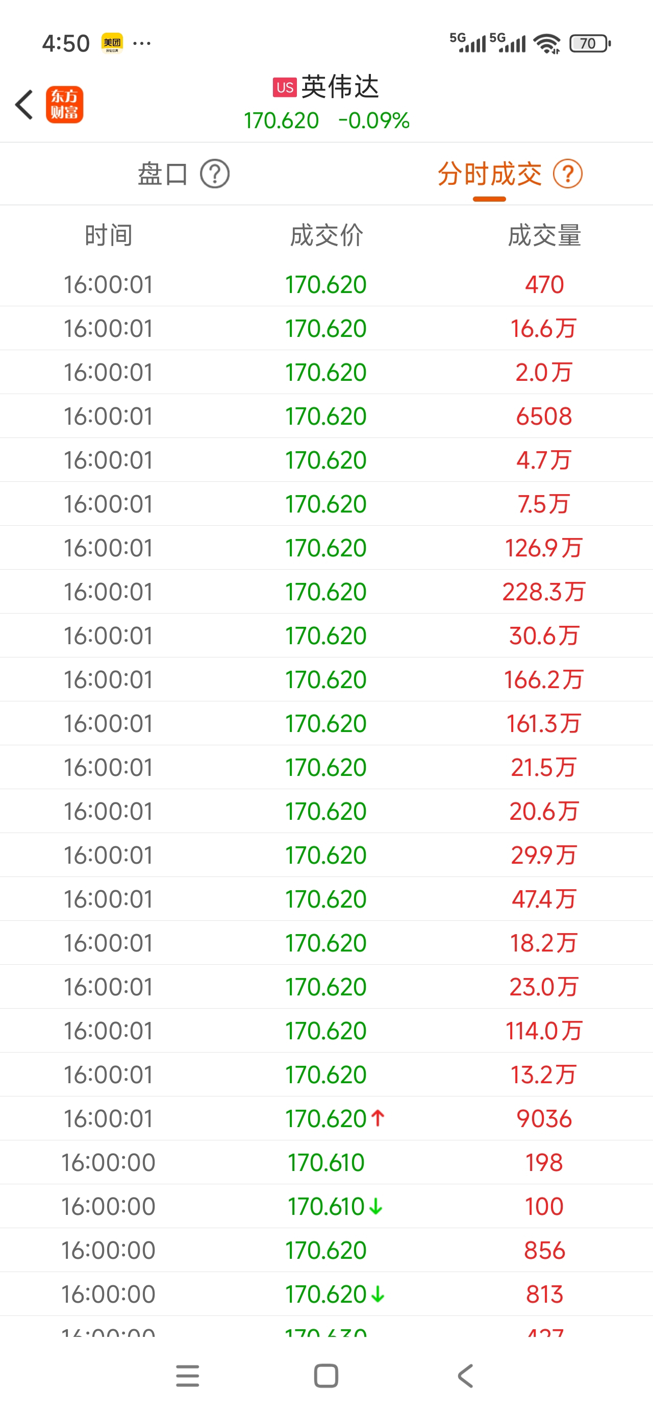Switch to the 盘口 tab
Image resolution: width=653 pixels, height=1415 pixels.
click(163, 174)
